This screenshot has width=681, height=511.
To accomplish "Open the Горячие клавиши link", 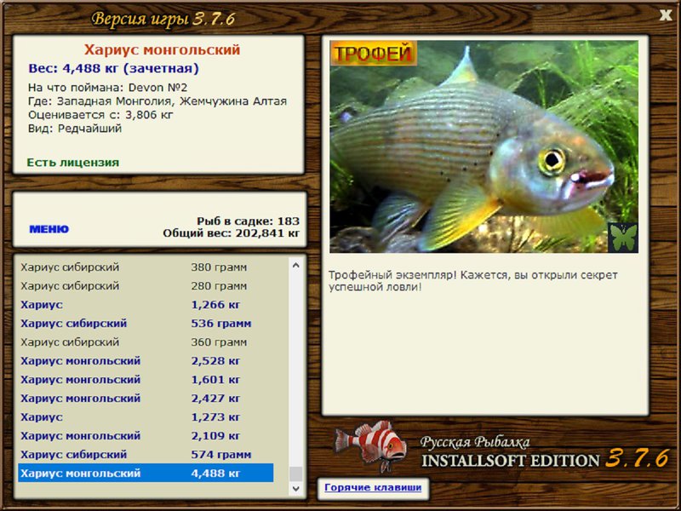I will [x=373, y=487].
